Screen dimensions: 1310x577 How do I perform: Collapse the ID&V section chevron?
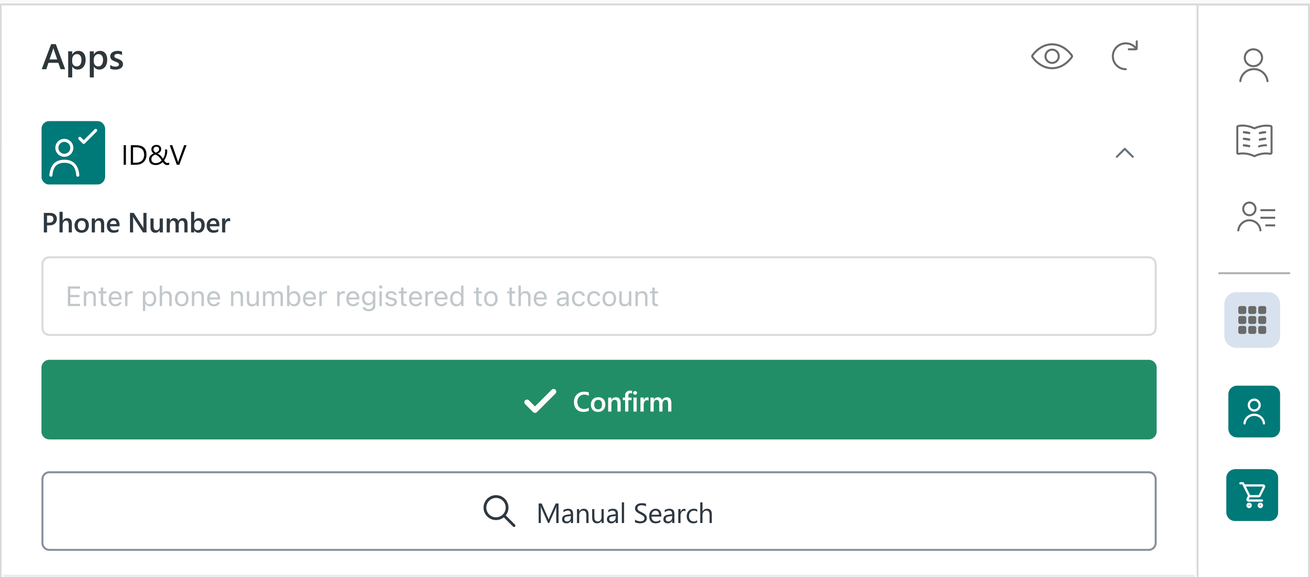coord(1125,153)
